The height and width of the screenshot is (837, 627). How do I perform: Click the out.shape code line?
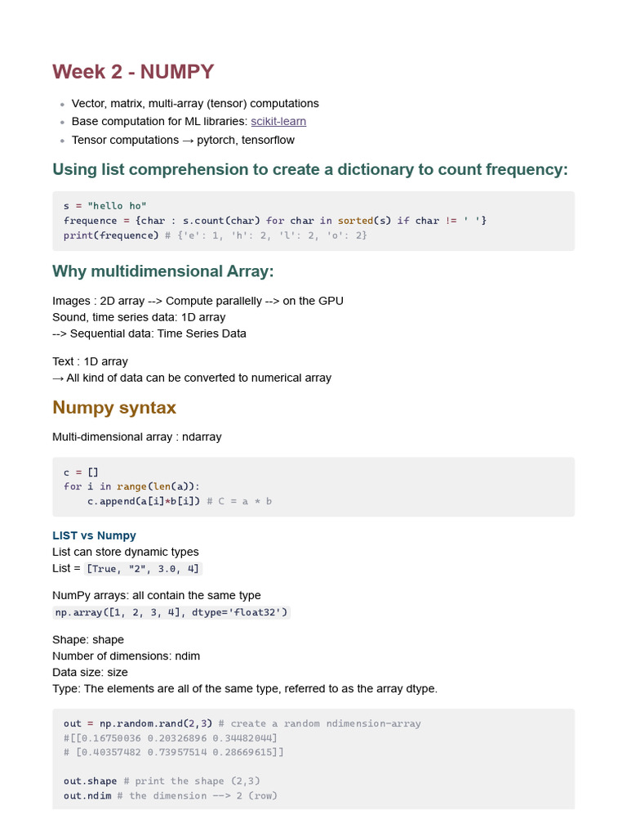click(162, 781)
